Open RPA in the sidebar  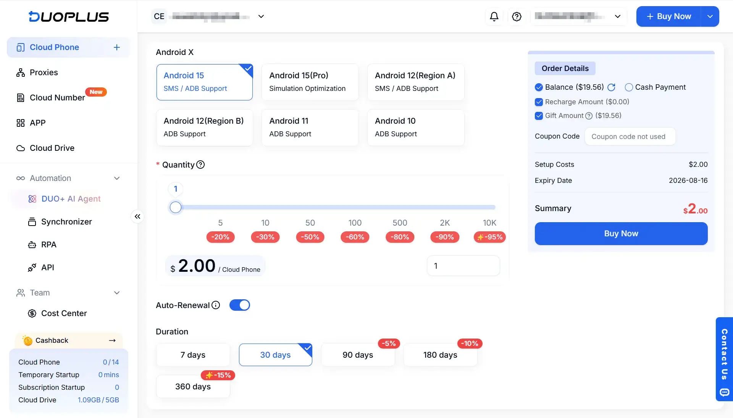coord(49,245)
